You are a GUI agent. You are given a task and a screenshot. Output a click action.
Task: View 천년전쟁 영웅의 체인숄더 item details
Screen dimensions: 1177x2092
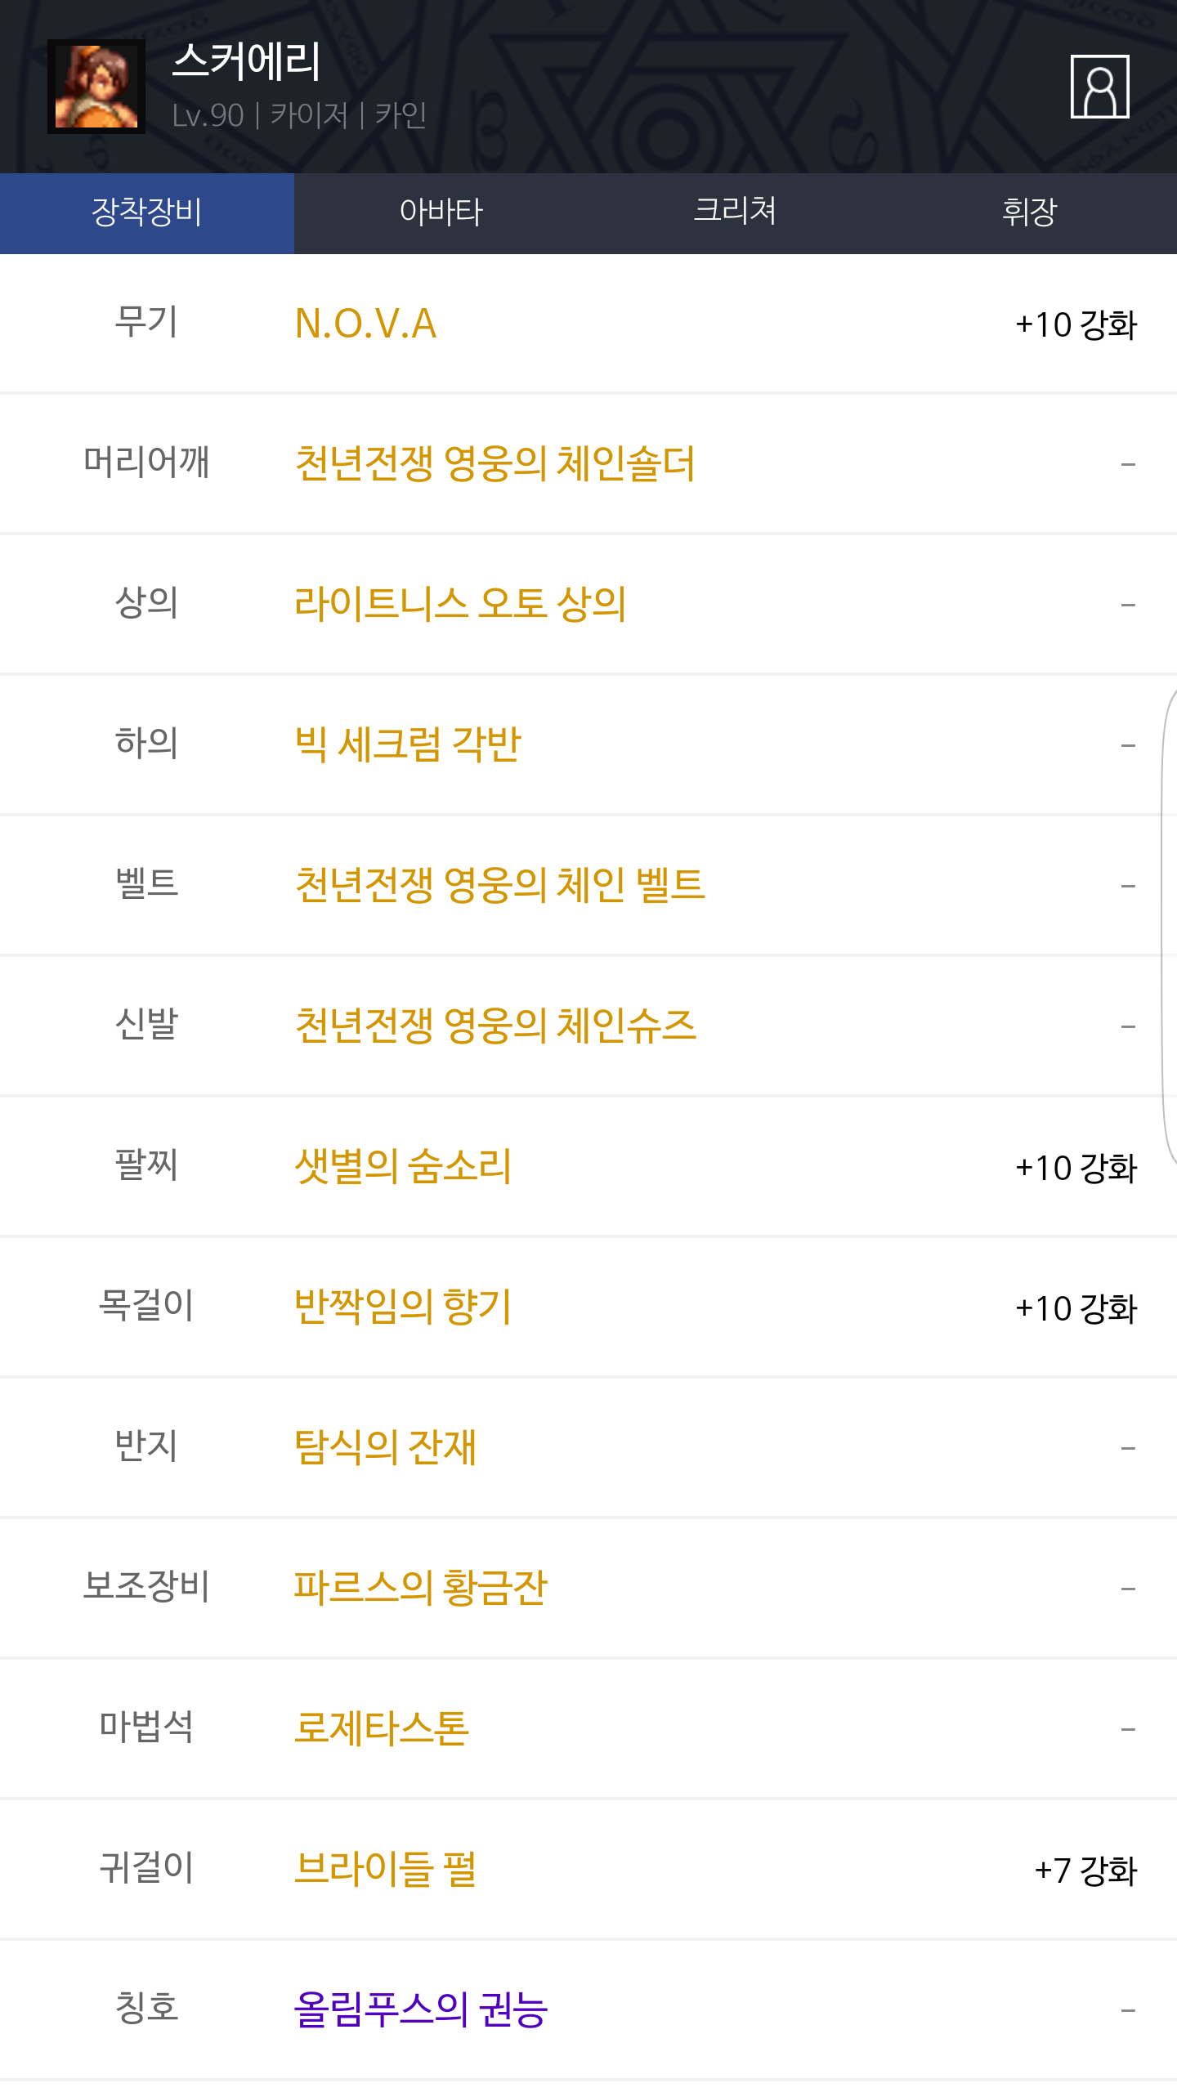point(495,463)
